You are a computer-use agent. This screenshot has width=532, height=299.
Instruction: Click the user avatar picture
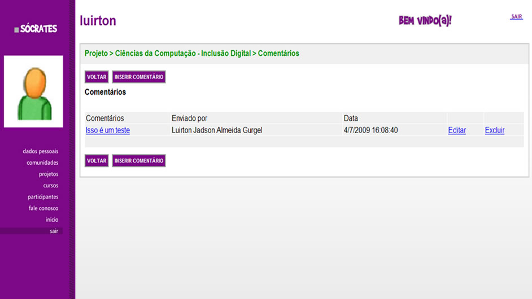tap(33, 91)
